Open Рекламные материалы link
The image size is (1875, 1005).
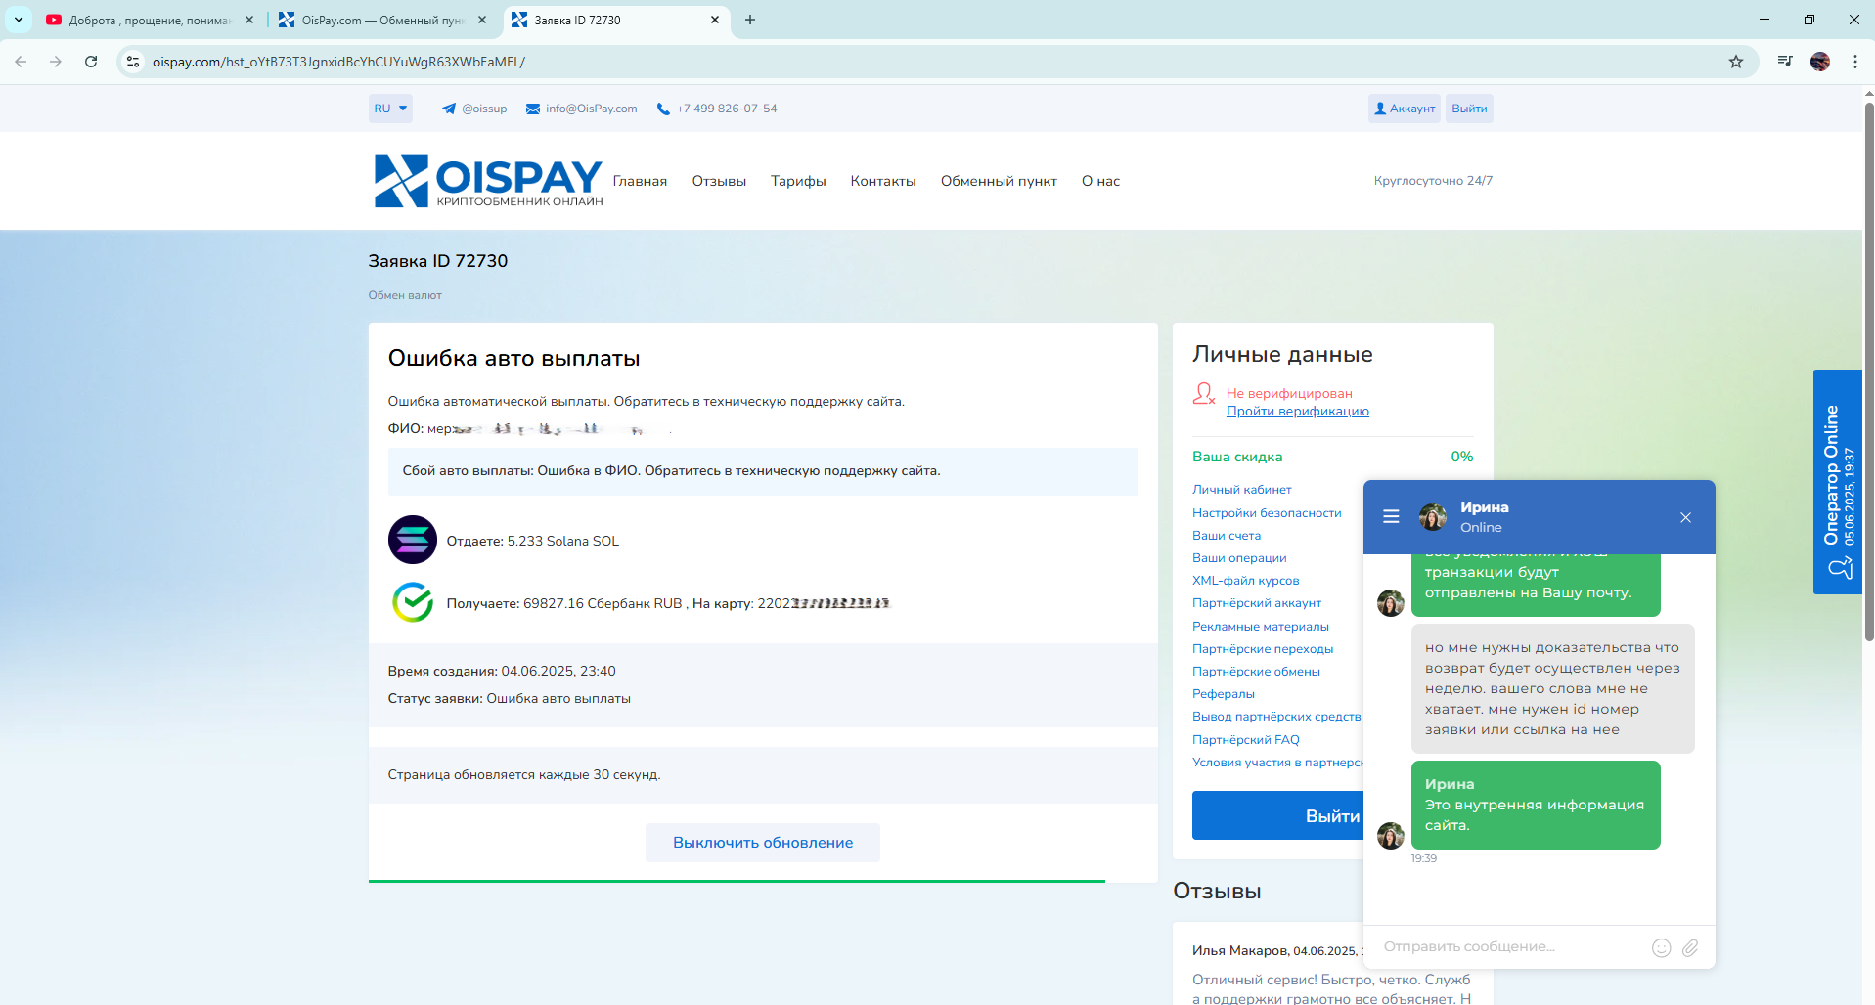point(1261,627)
